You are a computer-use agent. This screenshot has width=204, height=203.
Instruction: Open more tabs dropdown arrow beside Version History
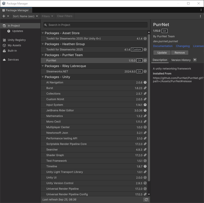195,60
